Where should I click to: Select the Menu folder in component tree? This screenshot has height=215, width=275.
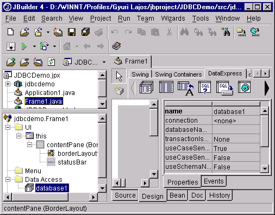[33, 171]
